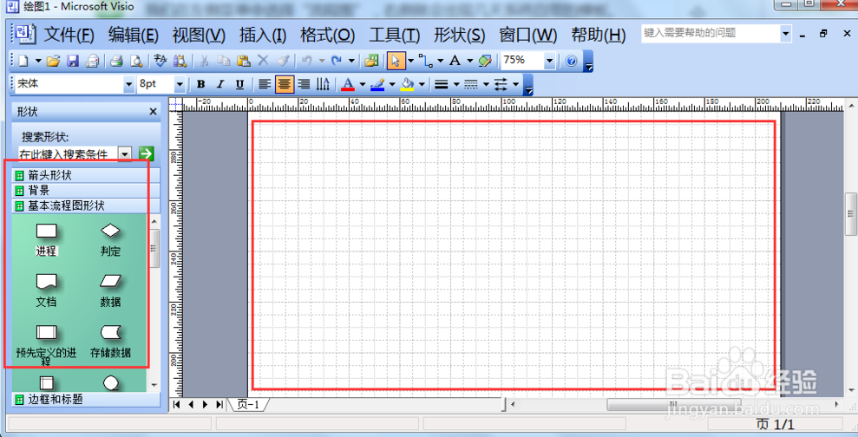Align text right
This screenshot has width=858, height=437.
tap(304, 84)
